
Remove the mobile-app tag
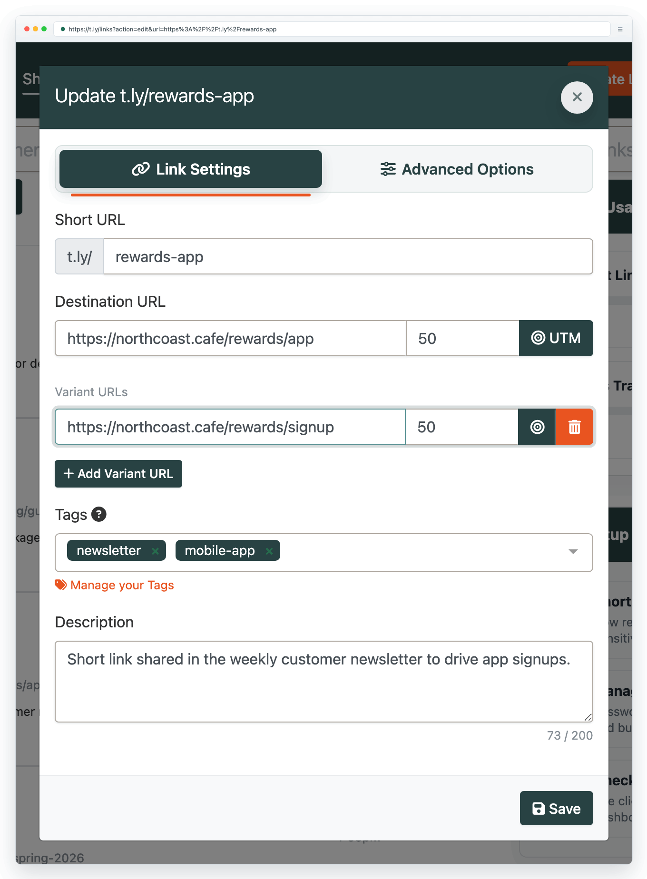(269, 551)
